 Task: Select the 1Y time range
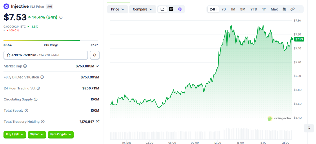pos(264,9)
